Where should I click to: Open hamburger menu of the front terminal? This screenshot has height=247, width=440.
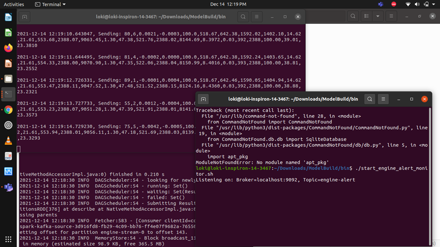pos(383,99)
